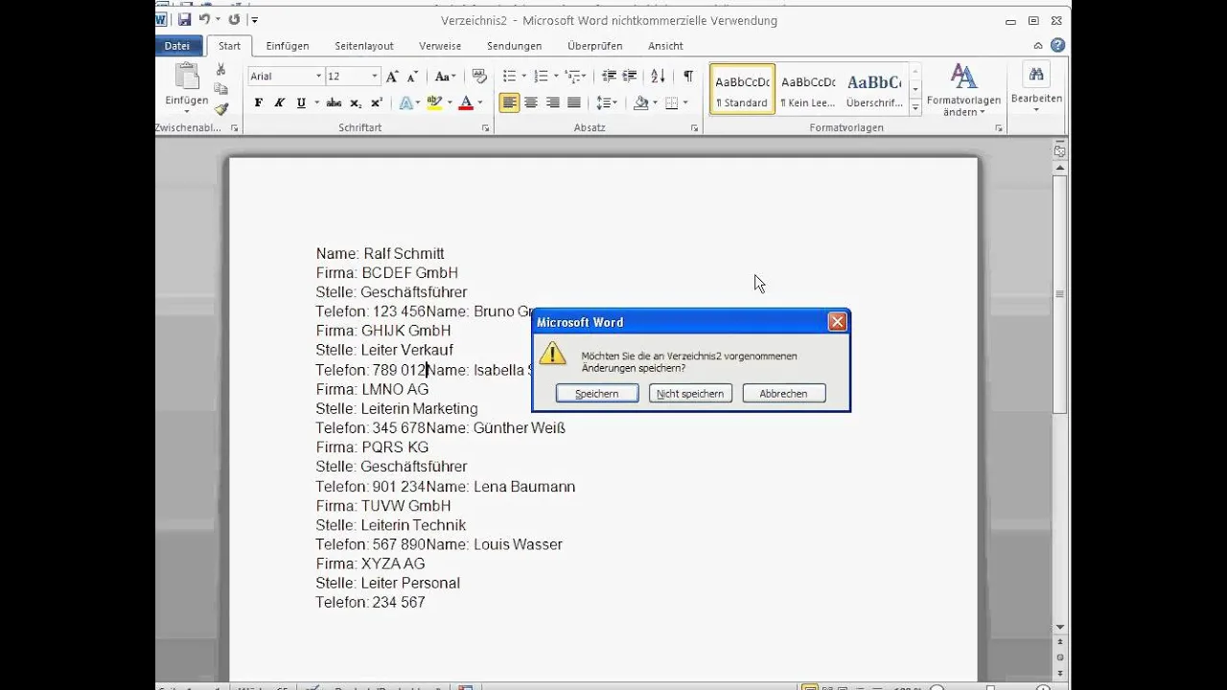The height and width of the screenshot is (690, 1227).
Task: Click the Speichern button in dialog
Action: click(597, 394)
